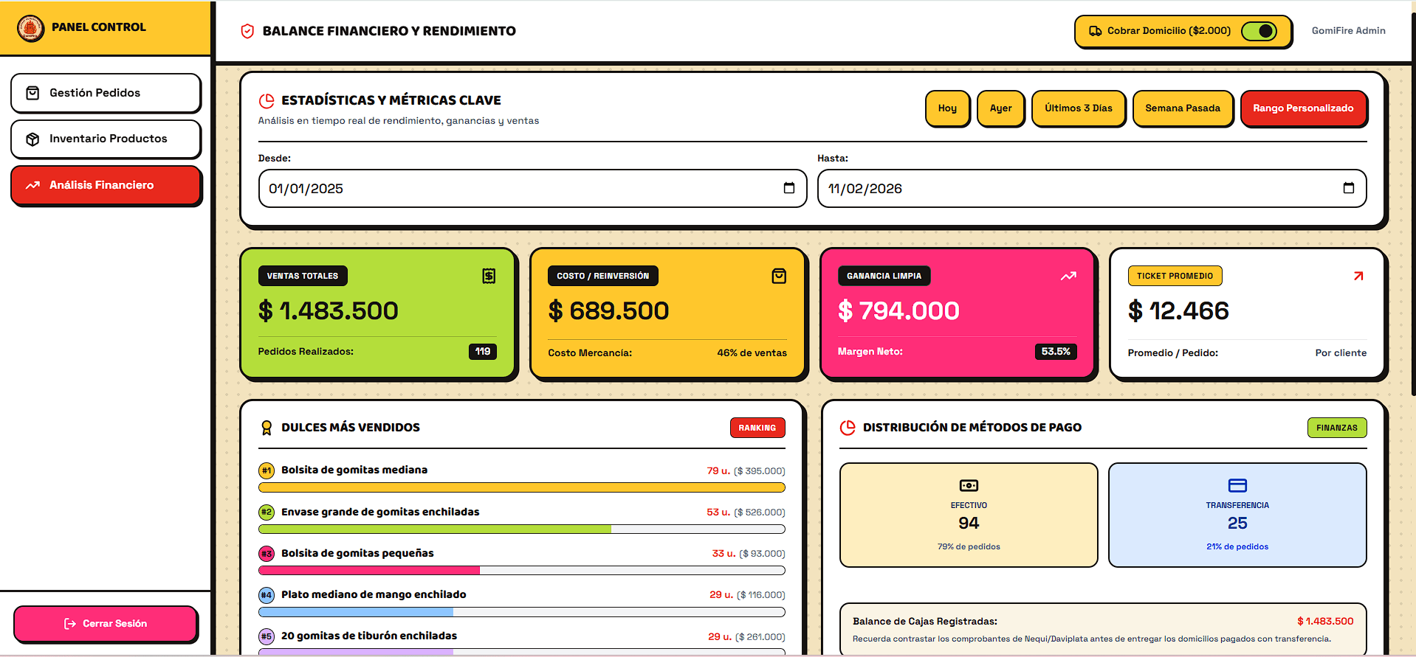Click the Transferencia count 25

click(x=1237, y=524)
